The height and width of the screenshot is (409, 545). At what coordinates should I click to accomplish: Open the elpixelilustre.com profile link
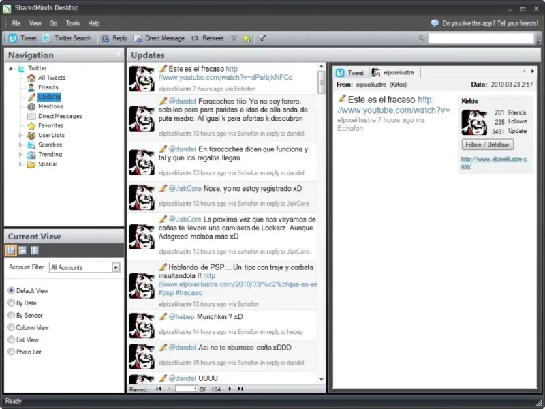click(x=493, y=162)
